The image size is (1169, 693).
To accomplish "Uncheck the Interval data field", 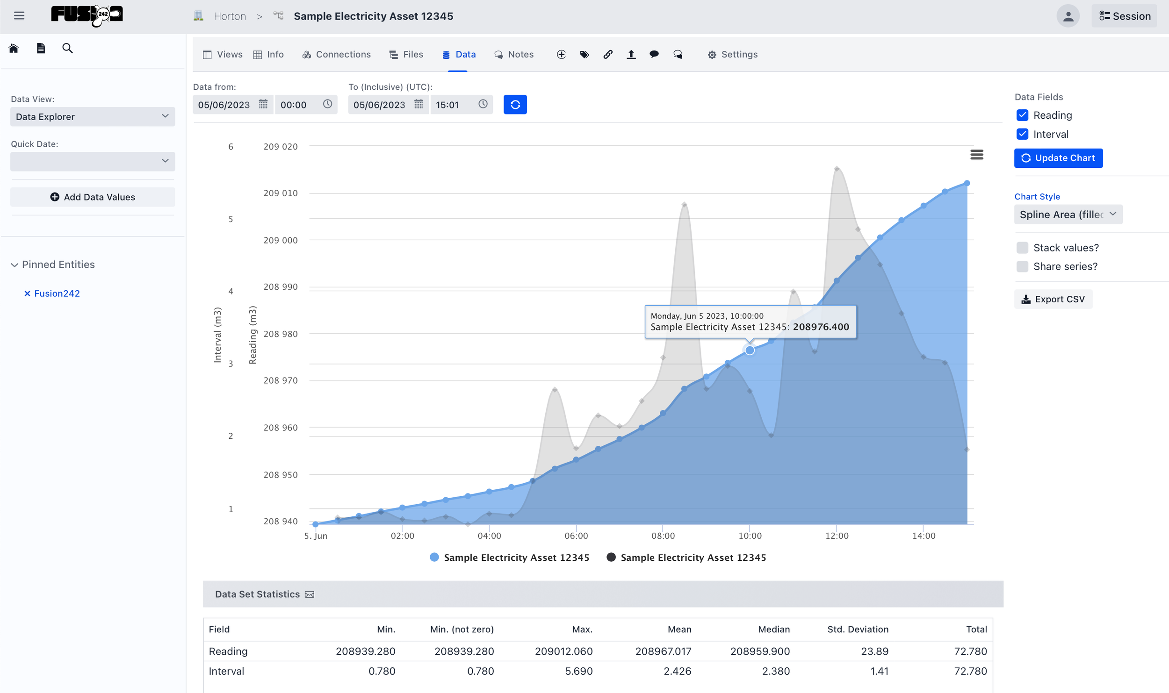I will pos(1022,135).
